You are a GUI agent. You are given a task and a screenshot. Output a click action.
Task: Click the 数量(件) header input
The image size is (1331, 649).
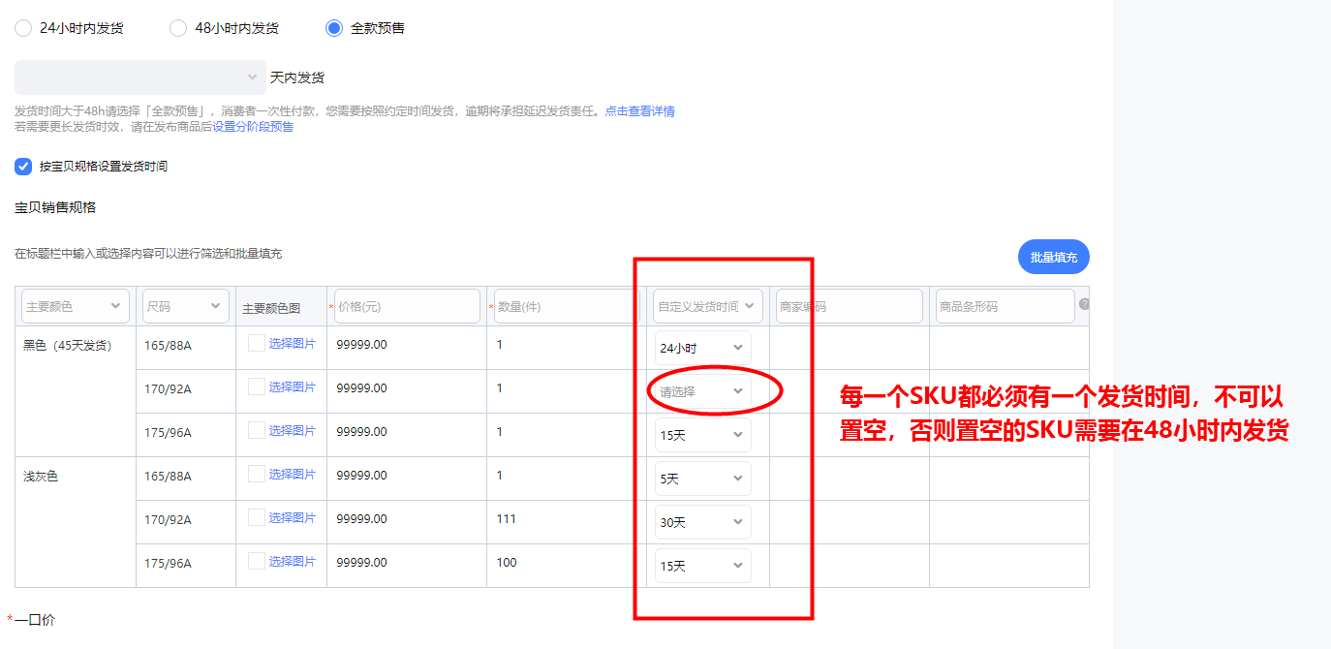coord(567,306)
